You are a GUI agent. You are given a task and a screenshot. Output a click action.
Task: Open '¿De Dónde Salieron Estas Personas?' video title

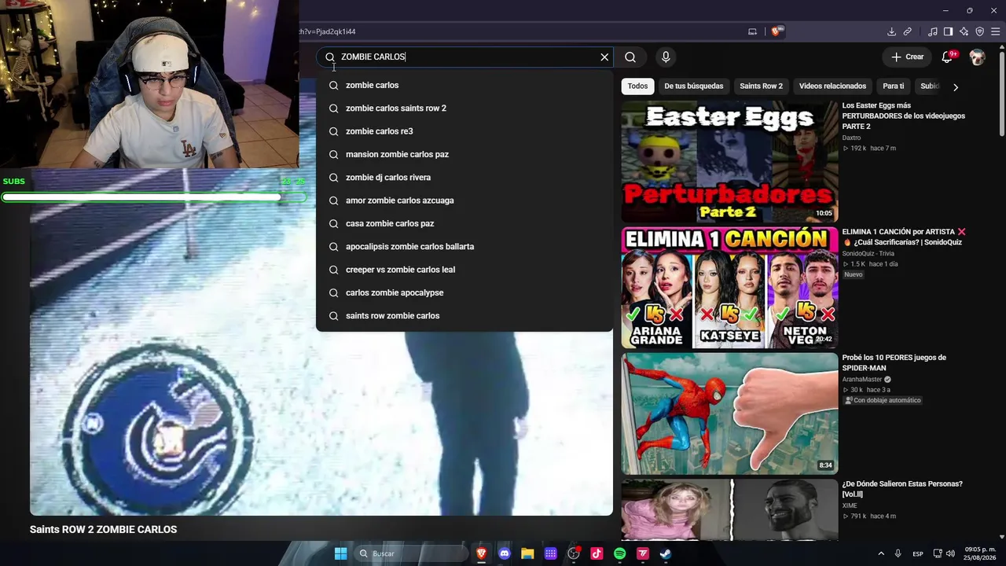pyautogui.click(x=902, y=489)
